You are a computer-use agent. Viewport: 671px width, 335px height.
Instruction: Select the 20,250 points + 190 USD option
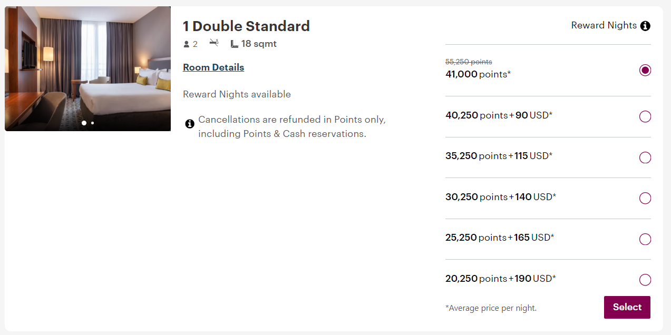point(645,280)
